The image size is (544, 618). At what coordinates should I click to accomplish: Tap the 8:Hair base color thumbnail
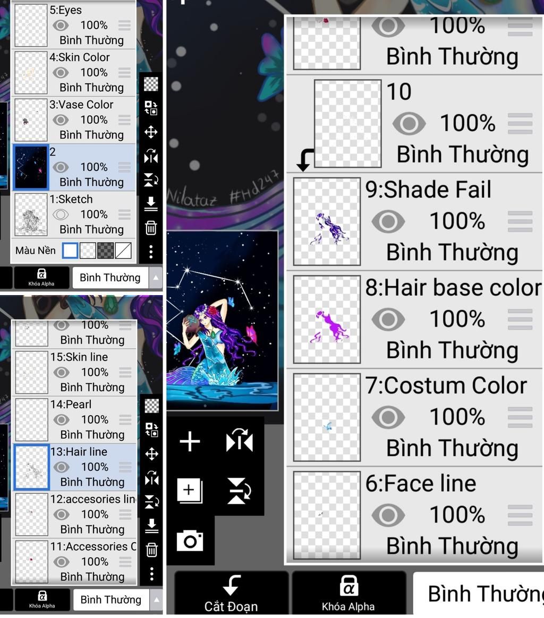pos(327,319)
